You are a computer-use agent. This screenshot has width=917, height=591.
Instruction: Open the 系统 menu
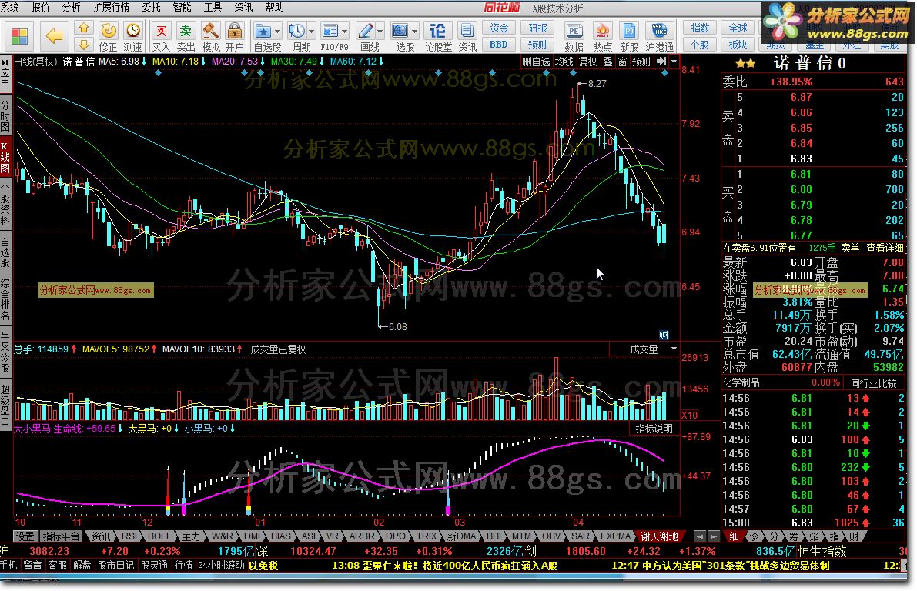click(10, 7)
